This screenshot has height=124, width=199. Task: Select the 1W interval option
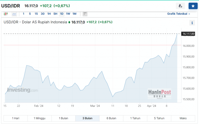click(x=68, y=14)
